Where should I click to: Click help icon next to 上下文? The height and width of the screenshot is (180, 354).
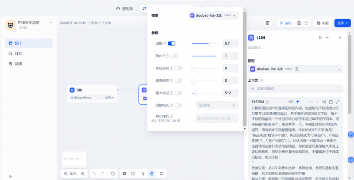[x=261, y=80]
